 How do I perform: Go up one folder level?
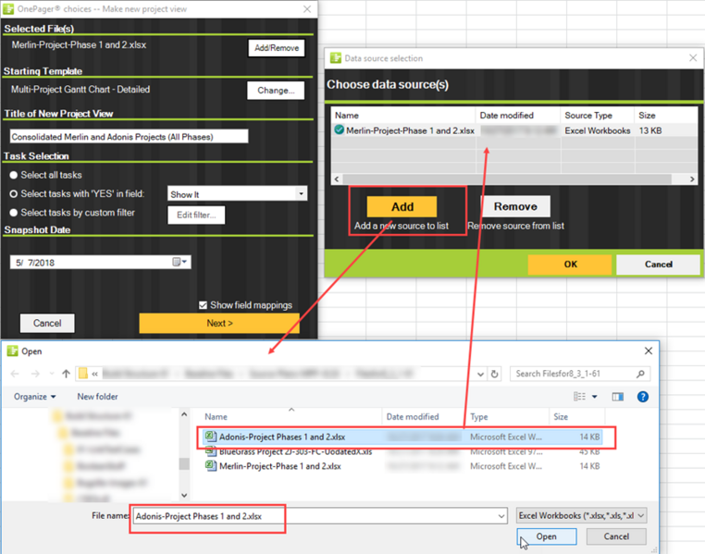tap(66, 374)
